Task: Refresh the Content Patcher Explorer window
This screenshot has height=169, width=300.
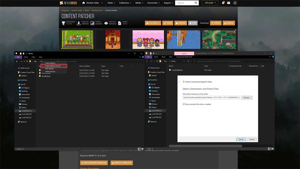Action: (x=188, y=61)
